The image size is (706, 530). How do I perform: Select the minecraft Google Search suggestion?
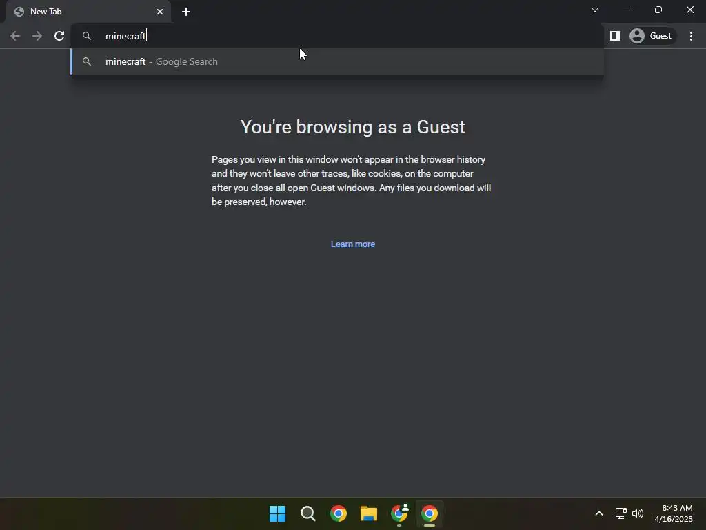point(337,61)
